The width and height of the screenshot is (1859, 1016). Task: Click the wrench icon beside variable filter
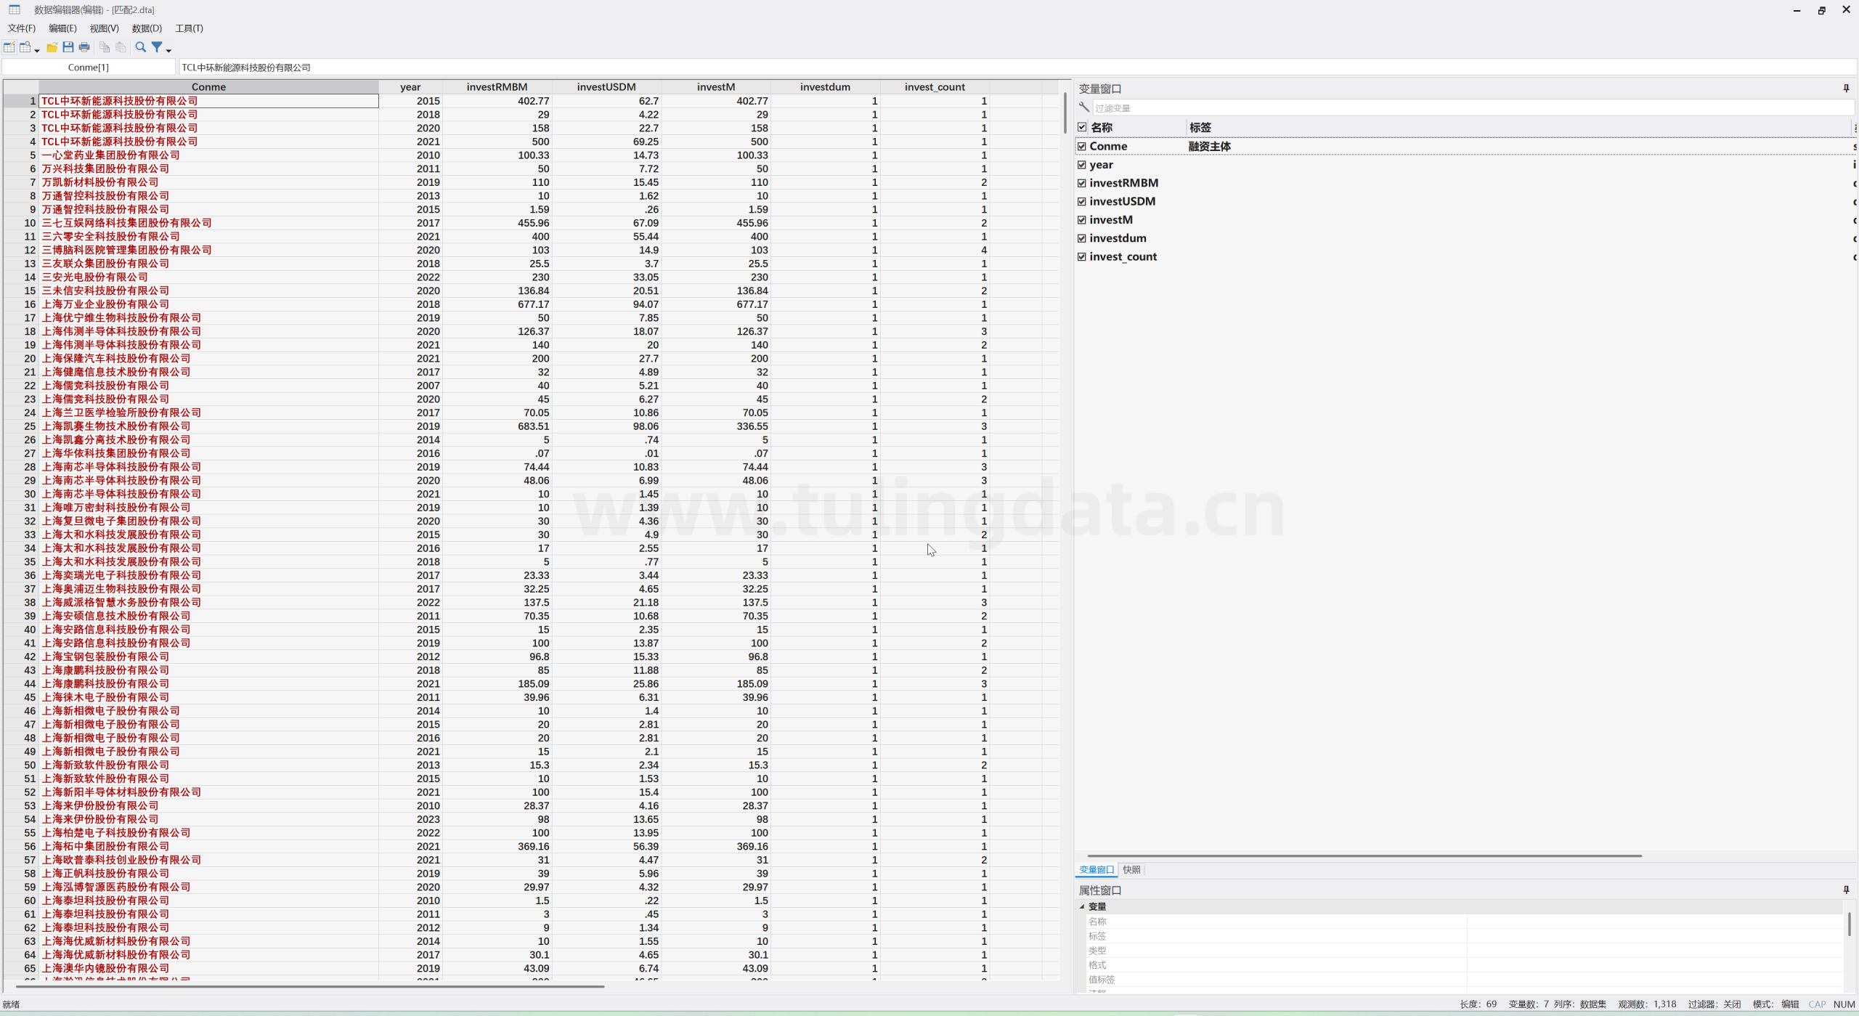[1084, 107]
